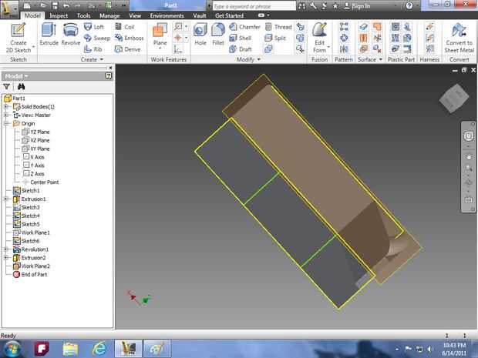This screenshot has width=478, height=358.
Task: Open the Windows Start menu
Action: pos(12,349)
